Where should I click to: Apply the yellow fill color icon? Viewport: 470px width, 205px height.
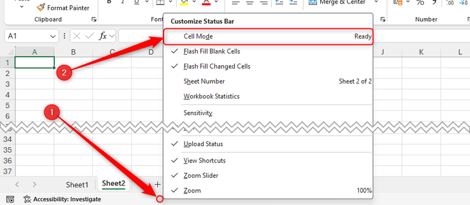(184, 2)
